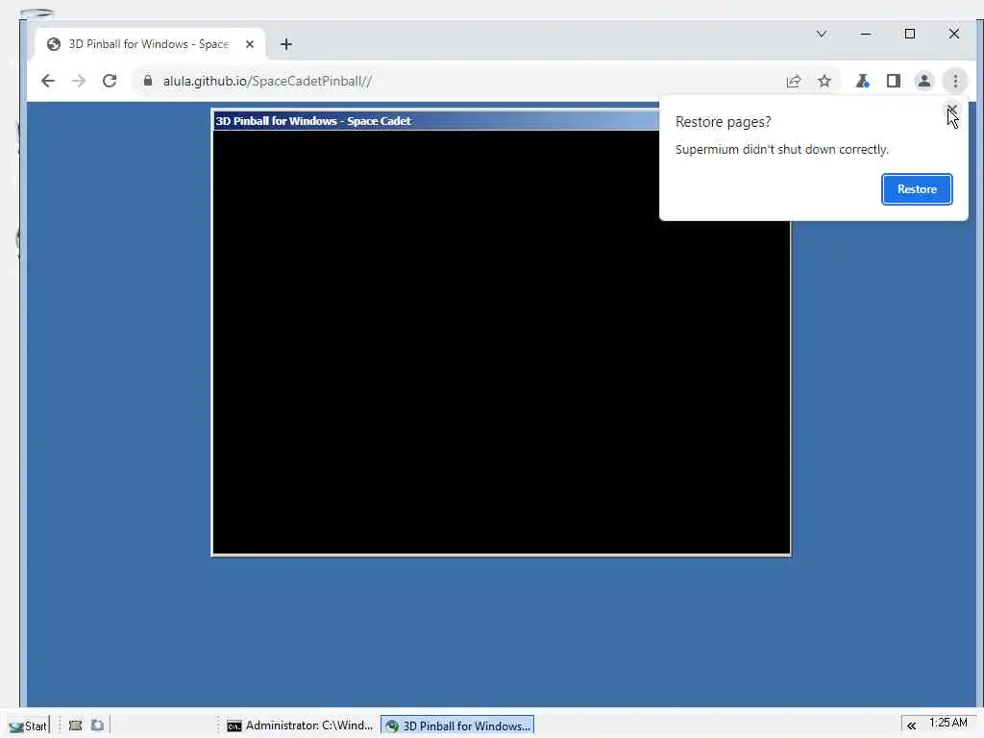Close the 3D Pinball tab

250,44
